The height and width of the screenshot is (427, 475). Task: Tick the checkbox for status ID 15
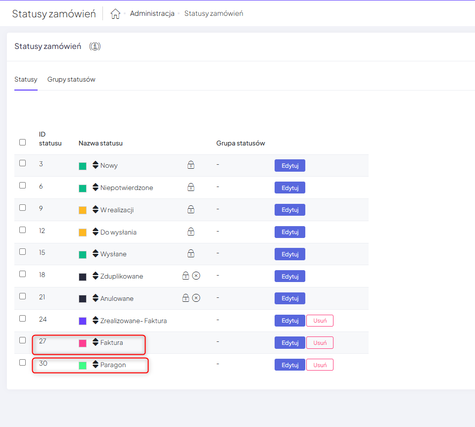click(x=22, y=252)
